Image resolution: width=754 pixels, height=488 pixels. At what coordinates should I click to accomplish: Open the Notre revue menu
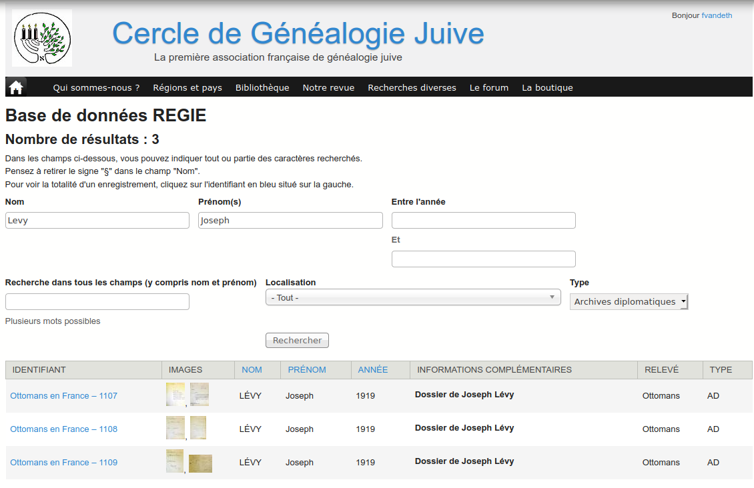click(x=328, y=87)
